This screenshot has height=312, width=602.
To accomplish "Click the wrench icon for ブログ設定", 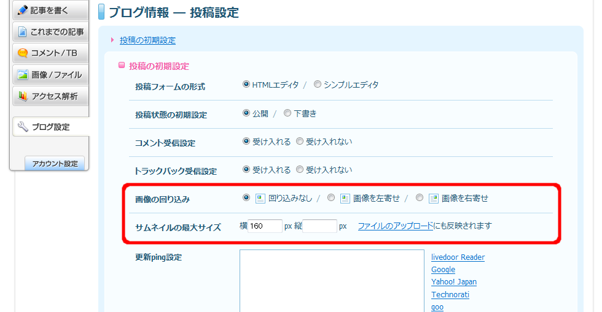I will click(23, 127).
